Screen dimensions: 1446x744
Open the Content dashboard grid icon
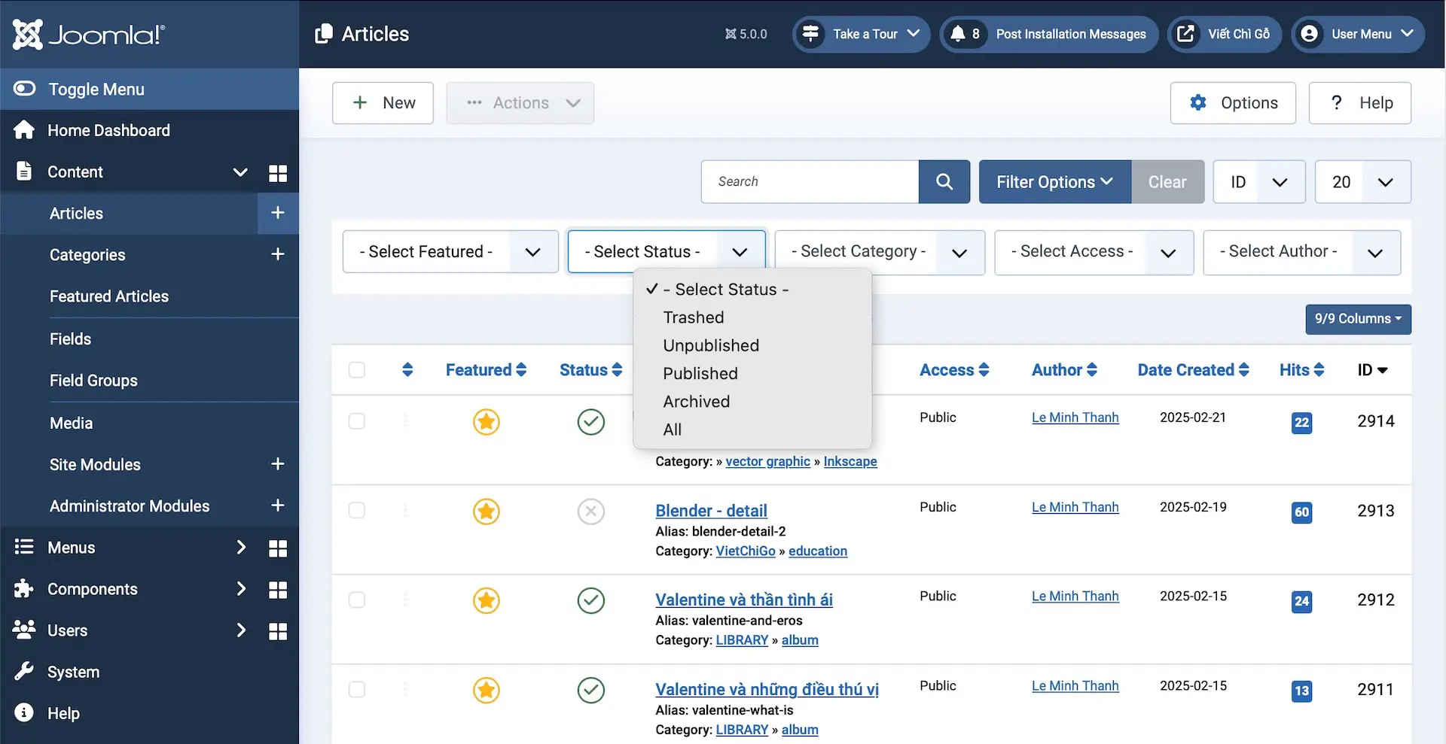(x=277, y=173)
